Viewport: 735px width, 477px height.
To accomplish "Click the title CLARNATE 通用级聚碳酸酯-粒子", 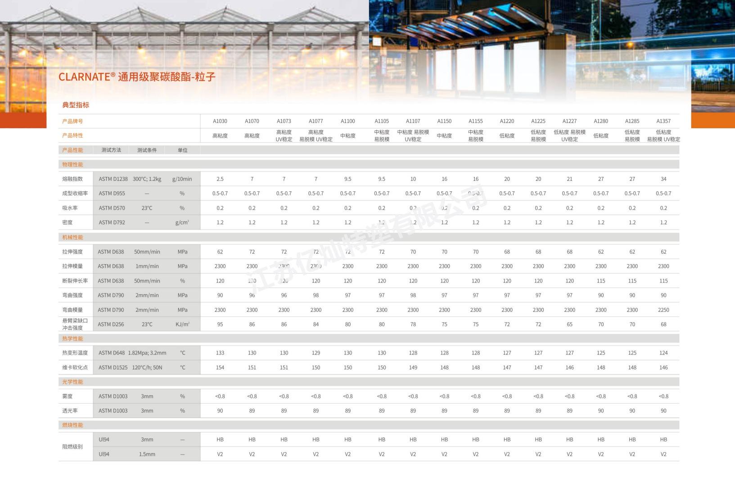I will [137, 77].
